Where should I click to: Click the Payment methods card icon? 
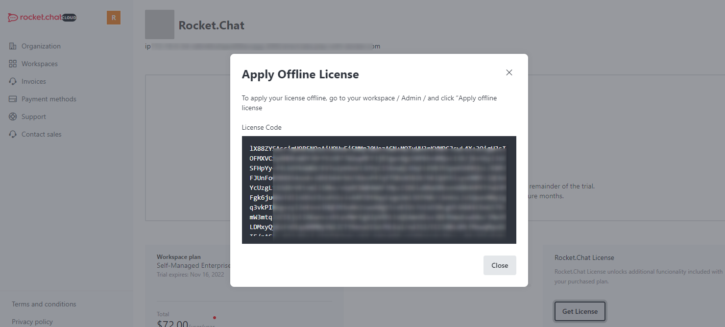click(x=13, y=99)
